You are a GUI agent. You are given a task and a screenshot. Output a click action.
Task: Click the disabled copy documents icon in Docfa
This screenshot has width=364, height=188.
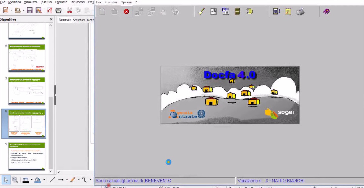click(163, 12)
